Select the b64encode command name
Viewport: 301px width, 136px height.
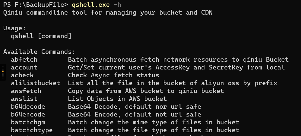(x=28, y=114)
